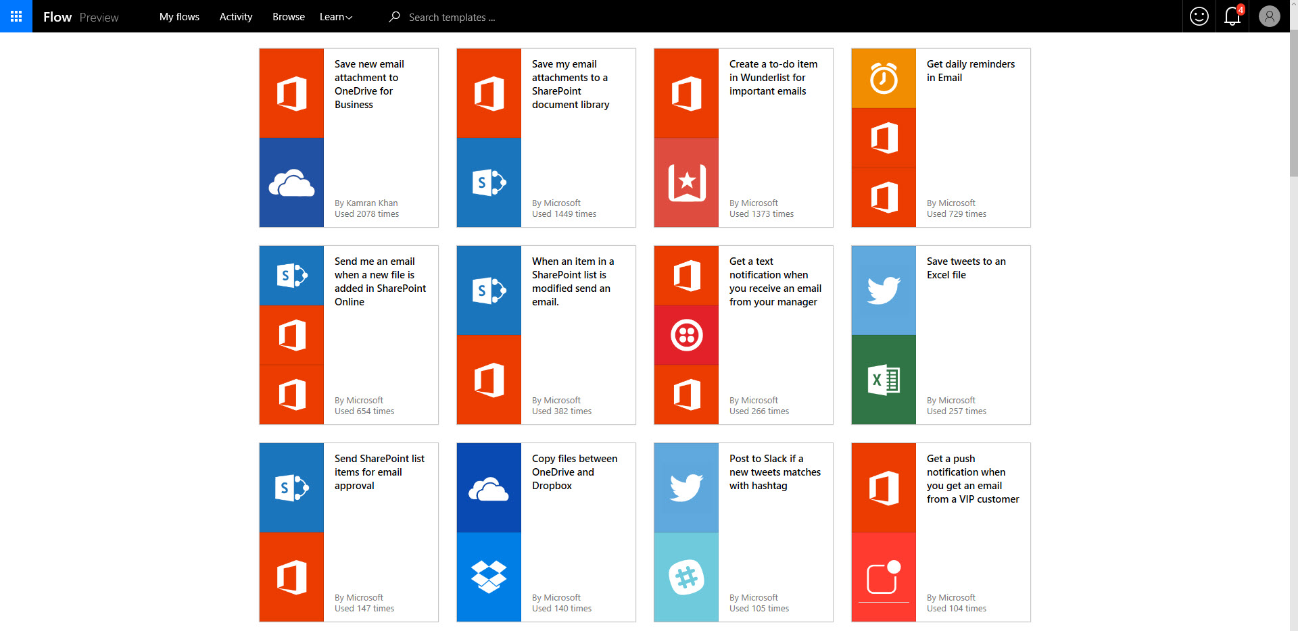This screenshot has width=1298, height=631.
Task: Open the Browse menu item
Action: click(289, 17)
